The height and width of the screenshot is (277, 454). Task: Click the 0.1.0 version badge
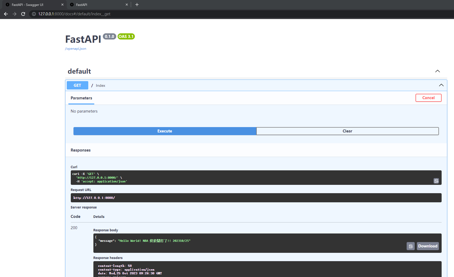(x=110, y=37)
